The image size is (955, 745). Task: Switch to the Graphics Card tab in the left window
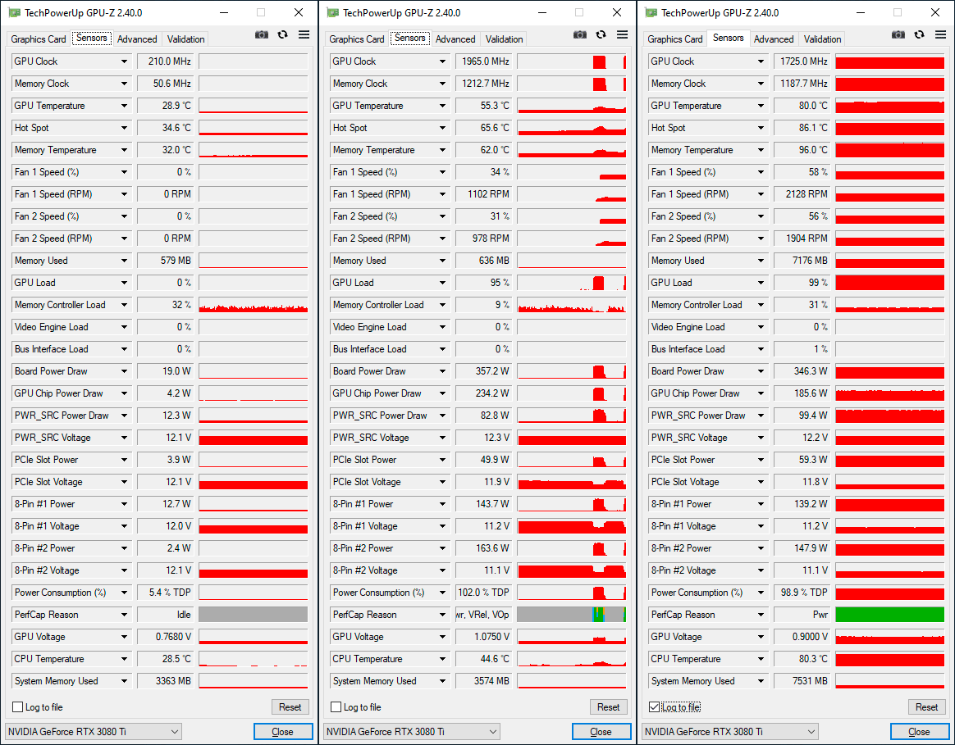pyautogui.click(x=39, y=39)
